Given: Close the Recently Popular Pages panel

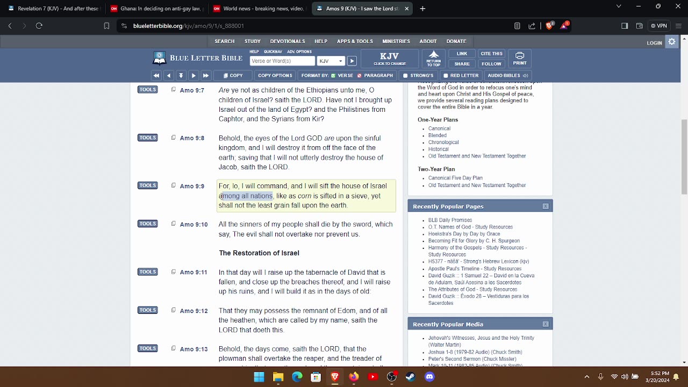Looking at the screenshot, I should 546,206.
